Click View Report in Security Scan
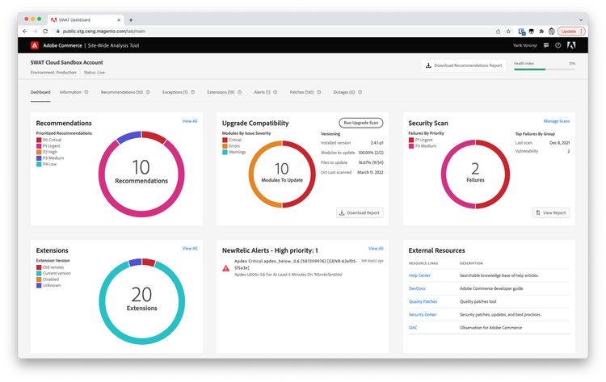 coord(551,212)
